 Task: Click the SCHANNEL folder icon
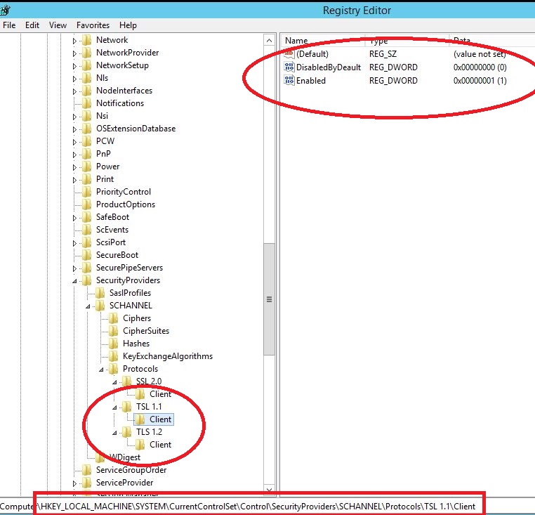pos(100,306)
